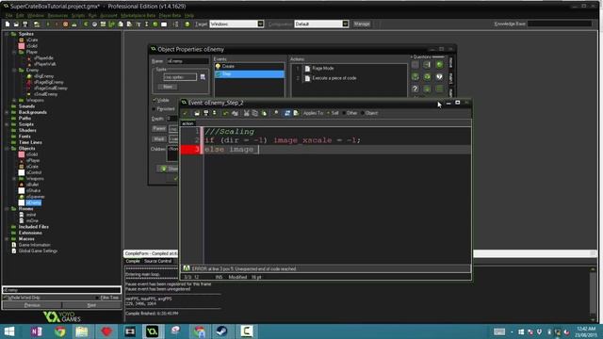Screen dimensions: 603x339
Task: Open the Target platform dropdown
Action: pos(260,24)
